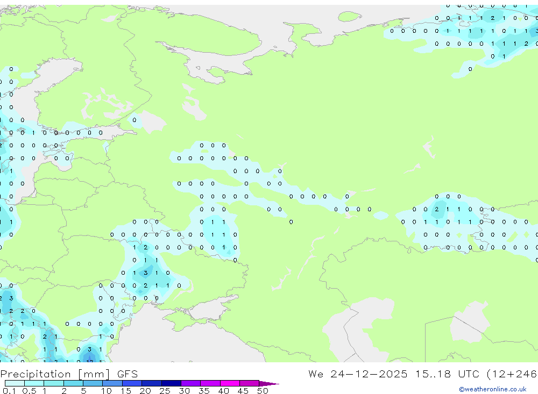Click the above-50 mm arrow tip of legend
Viewport: 538px width, 394px height.
[x=269, y=383]
